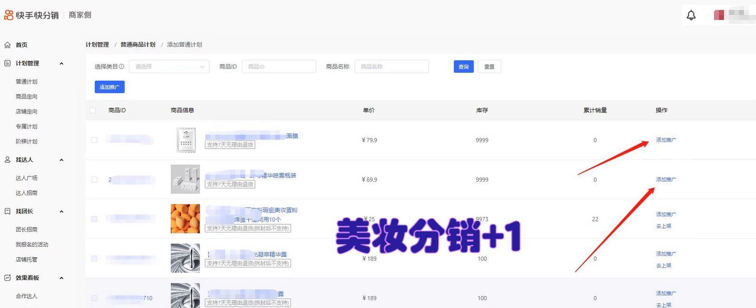The image size is (756, 308).
Task: Click 添加推广 in the row ending 710
Action: 666,293
